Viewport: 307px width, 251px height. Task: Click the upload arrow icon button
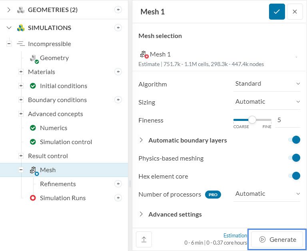point(144,239)
